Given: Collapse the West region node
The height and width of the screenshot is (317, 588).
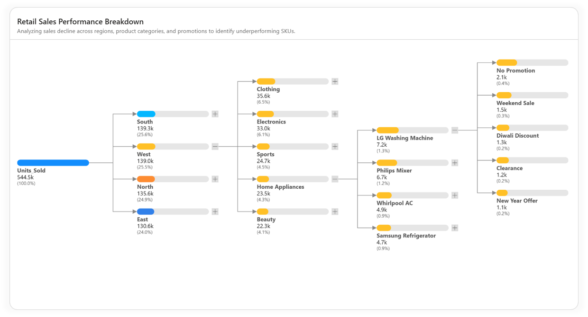Looking at the screenshot, I should [215, 147].
